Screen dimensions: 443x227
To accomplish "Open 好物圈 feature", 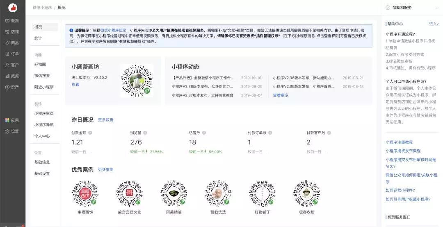I will point(40,65).
